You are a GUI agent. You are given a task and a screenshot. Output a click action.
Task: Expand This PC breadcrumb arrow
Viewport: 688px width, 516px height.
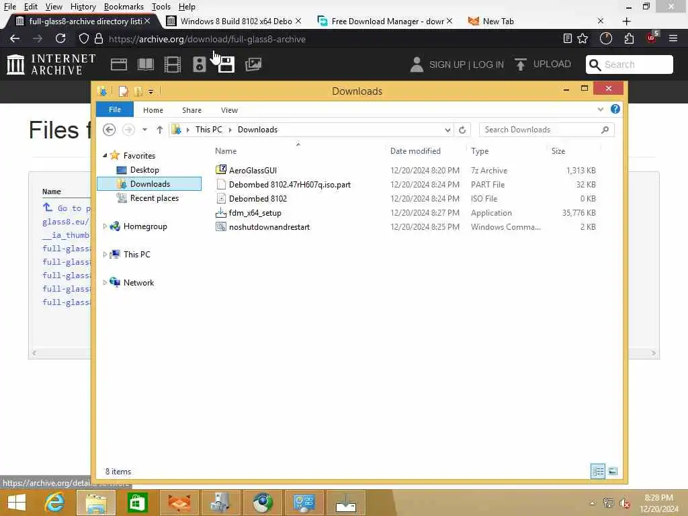coord(230,130)
